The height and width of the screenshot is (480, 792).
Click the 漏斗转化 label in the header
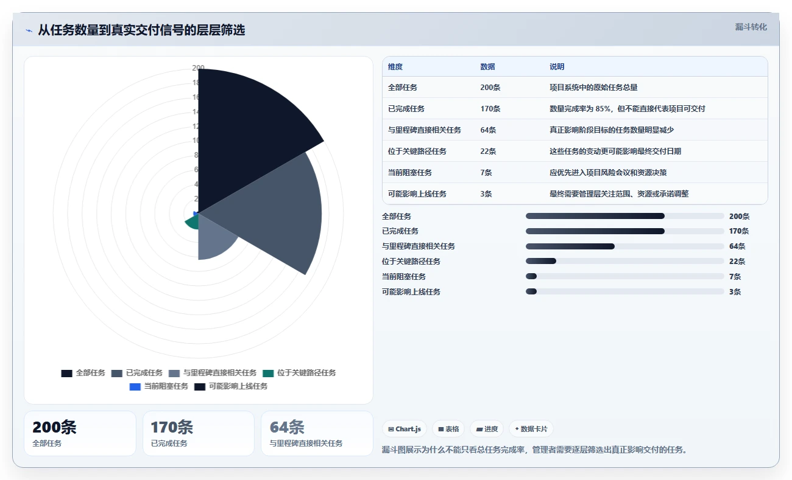pos(751,27)
